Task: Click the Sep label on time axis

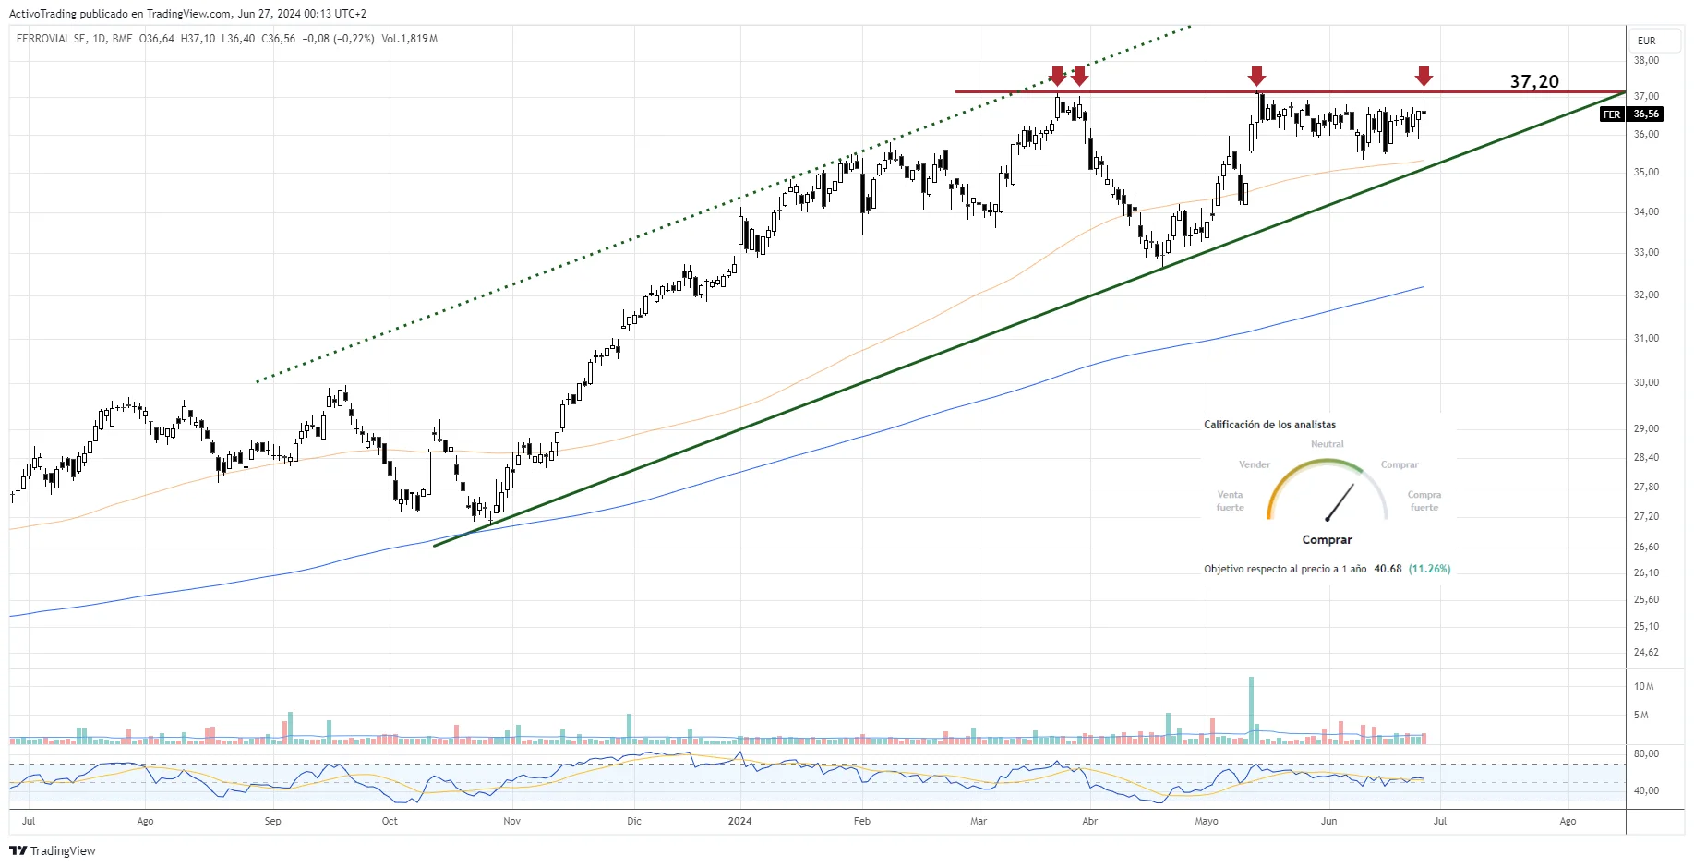Action: tap(272, 821)
